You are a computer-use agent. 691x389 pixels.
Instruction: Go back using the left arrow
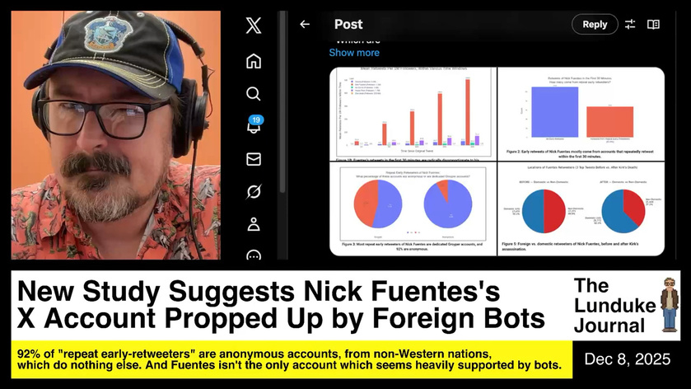305,25
